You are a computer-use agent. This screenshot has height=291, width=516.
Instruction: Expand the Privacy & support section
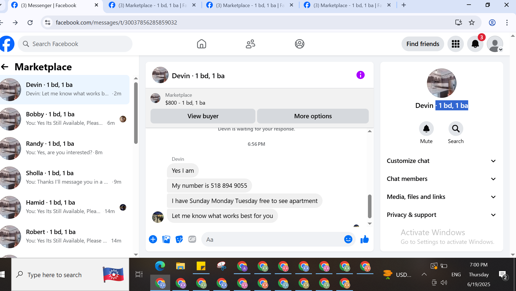pos(441,215)
